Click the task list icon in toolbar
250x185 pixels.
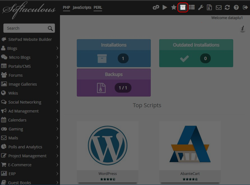pos(192,8)
